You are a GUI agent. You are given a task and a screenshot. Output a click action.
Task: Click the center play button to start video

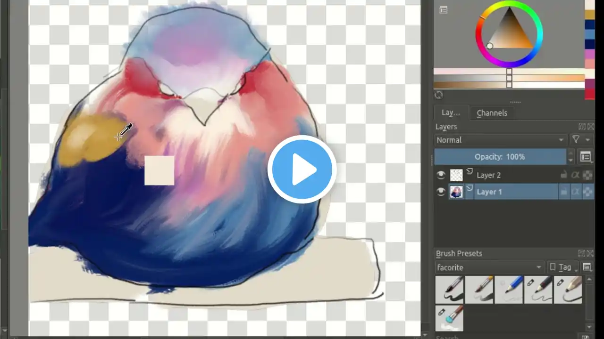click(302, 169)
